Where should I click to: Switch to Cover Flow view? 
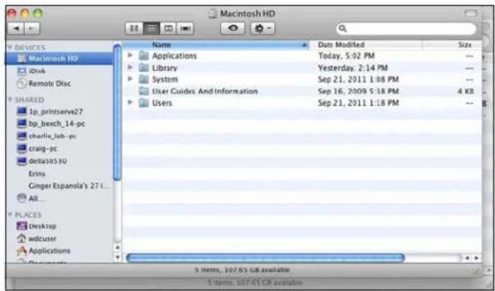[185, 28]
